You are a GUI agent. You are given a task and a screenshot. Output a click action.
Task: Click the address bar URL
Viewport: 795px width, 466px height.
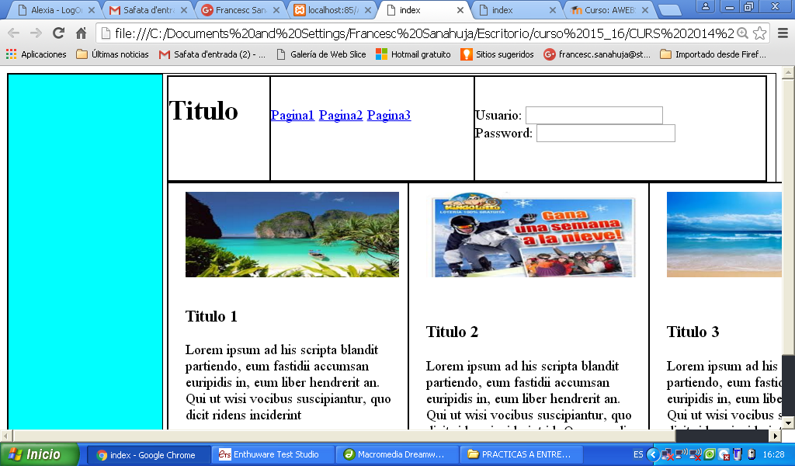pos(424,33)
